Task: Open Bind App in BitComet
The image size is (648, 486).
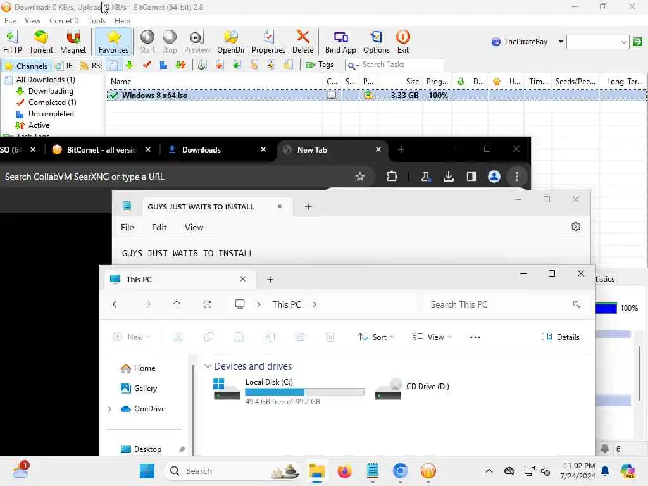Action: click(340, 42)
